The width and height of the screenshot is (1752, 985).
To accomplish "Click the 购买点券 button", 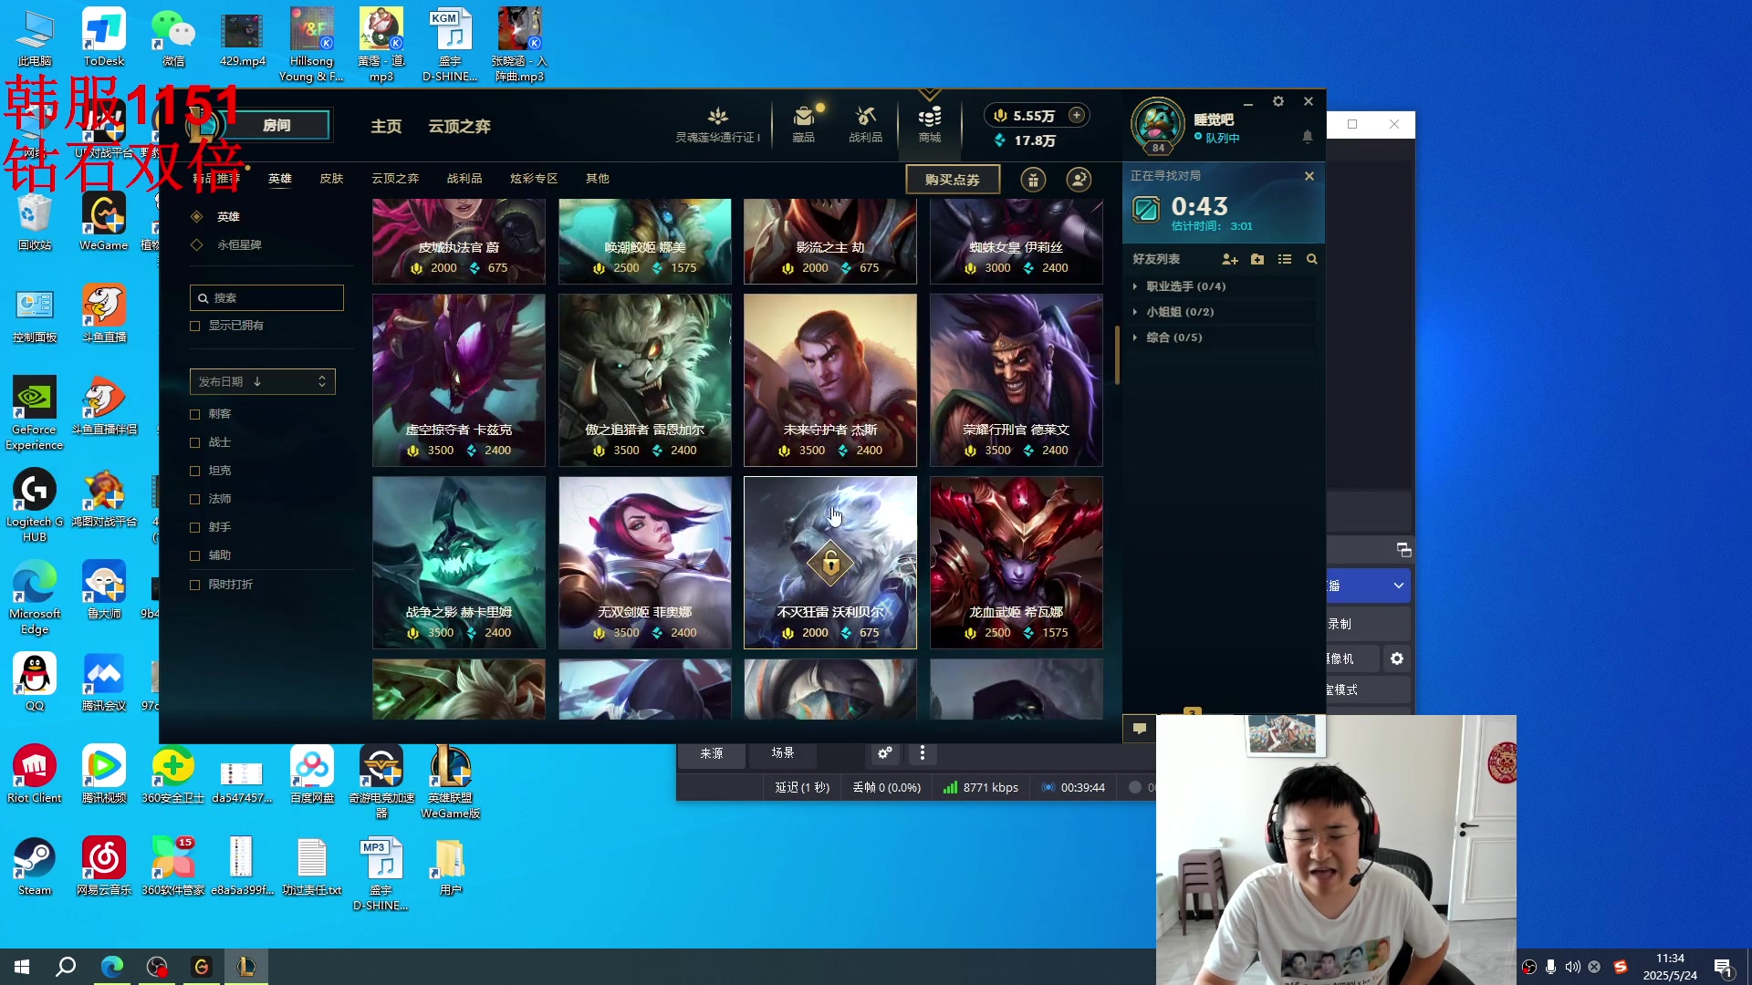I will pos(953,180).
